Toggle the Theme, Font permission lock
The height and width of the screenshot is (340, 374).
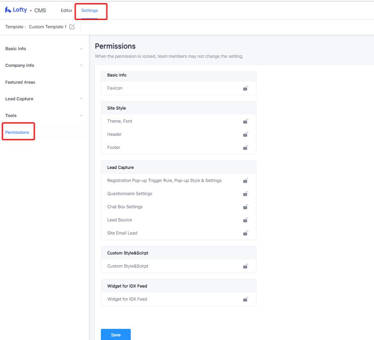246,121
